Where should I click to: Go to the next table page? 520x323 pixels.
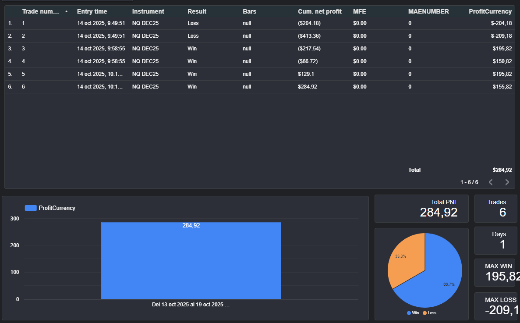click(507, 182)
